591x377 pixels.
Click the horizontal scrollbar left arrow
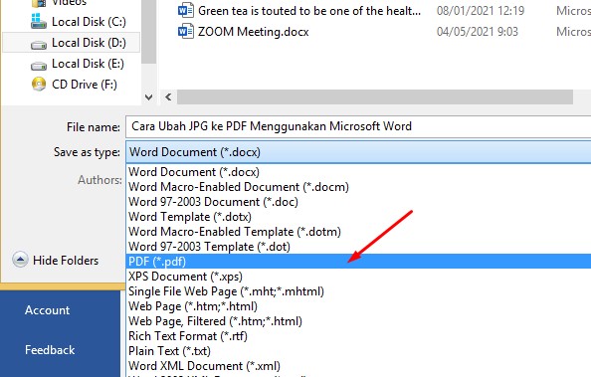(168, 97)
